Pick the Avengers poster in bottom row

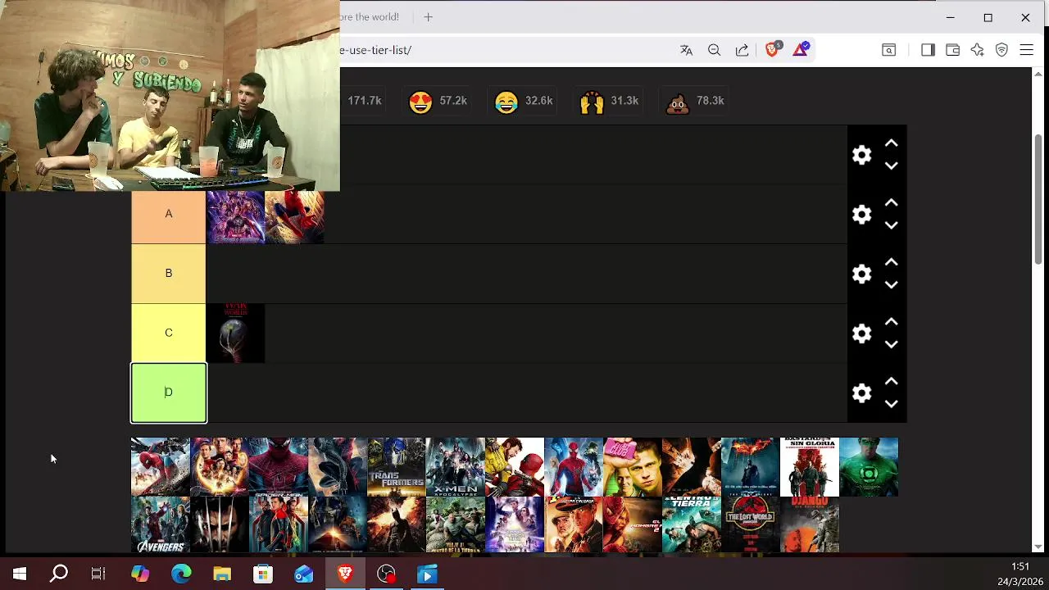161,524
